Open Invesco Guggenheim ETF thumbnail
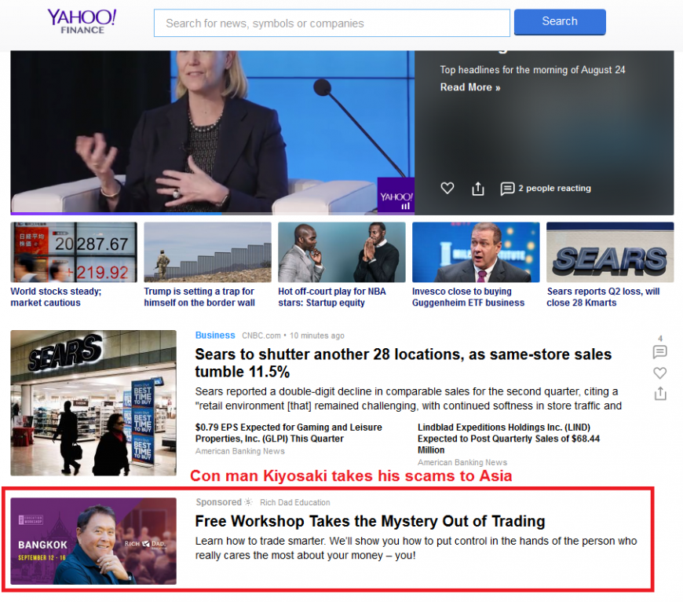This screenshot has width=683, height=602. tap(476, 252)
